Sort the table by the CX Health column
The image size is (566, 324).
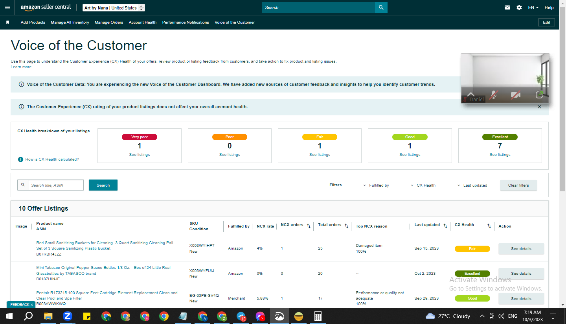(x=489, y=226)
